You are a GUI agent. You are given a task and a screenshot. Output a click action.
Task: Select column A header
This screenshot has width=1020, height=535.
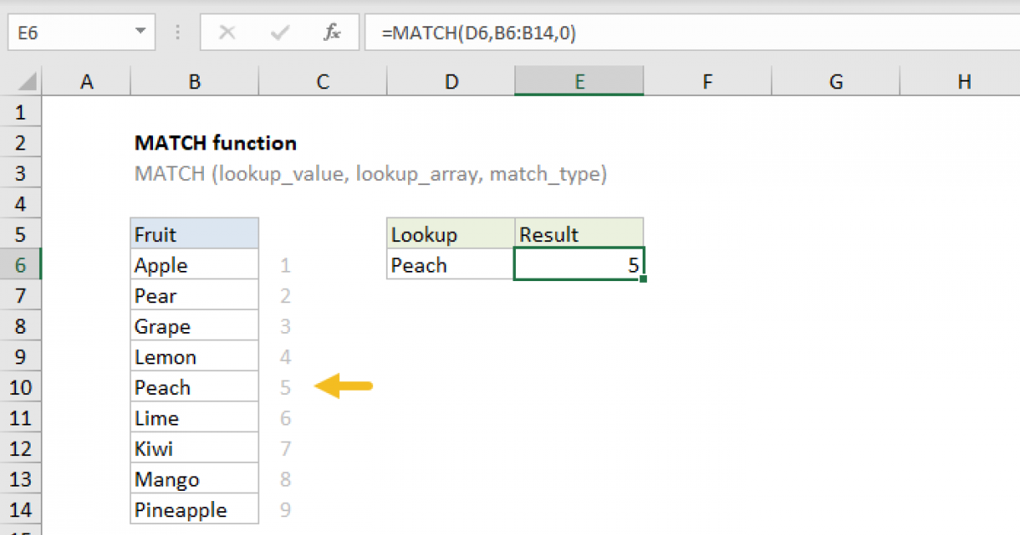click(86, 82)
